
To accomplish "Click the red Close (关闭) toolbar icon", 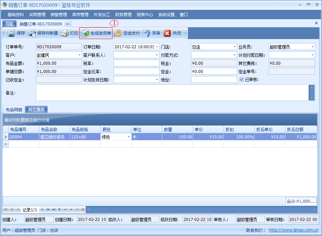I will pyautogui.click(x=167, y=33).
